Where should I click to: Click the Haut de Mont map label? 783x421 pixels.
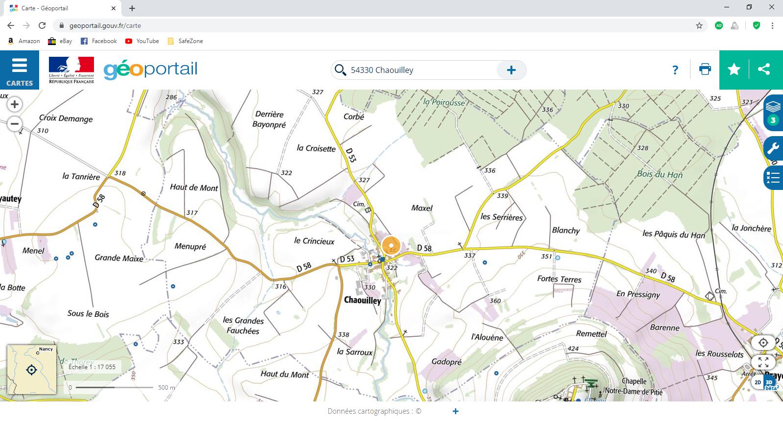[194, 187]
